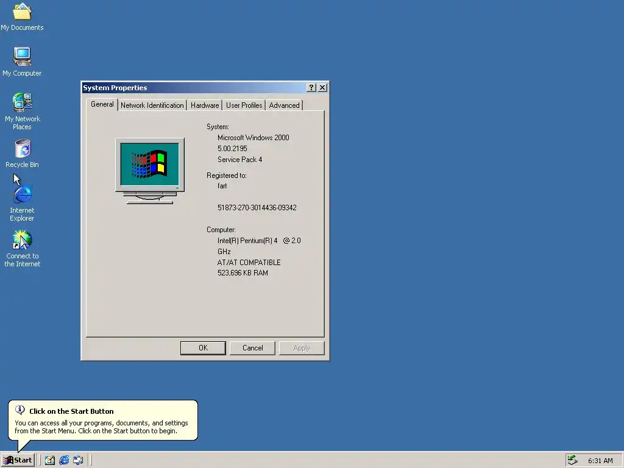624x468 pixels.
Task: Select the My Computer desktop icon
Action: click(x=22, y=62)
